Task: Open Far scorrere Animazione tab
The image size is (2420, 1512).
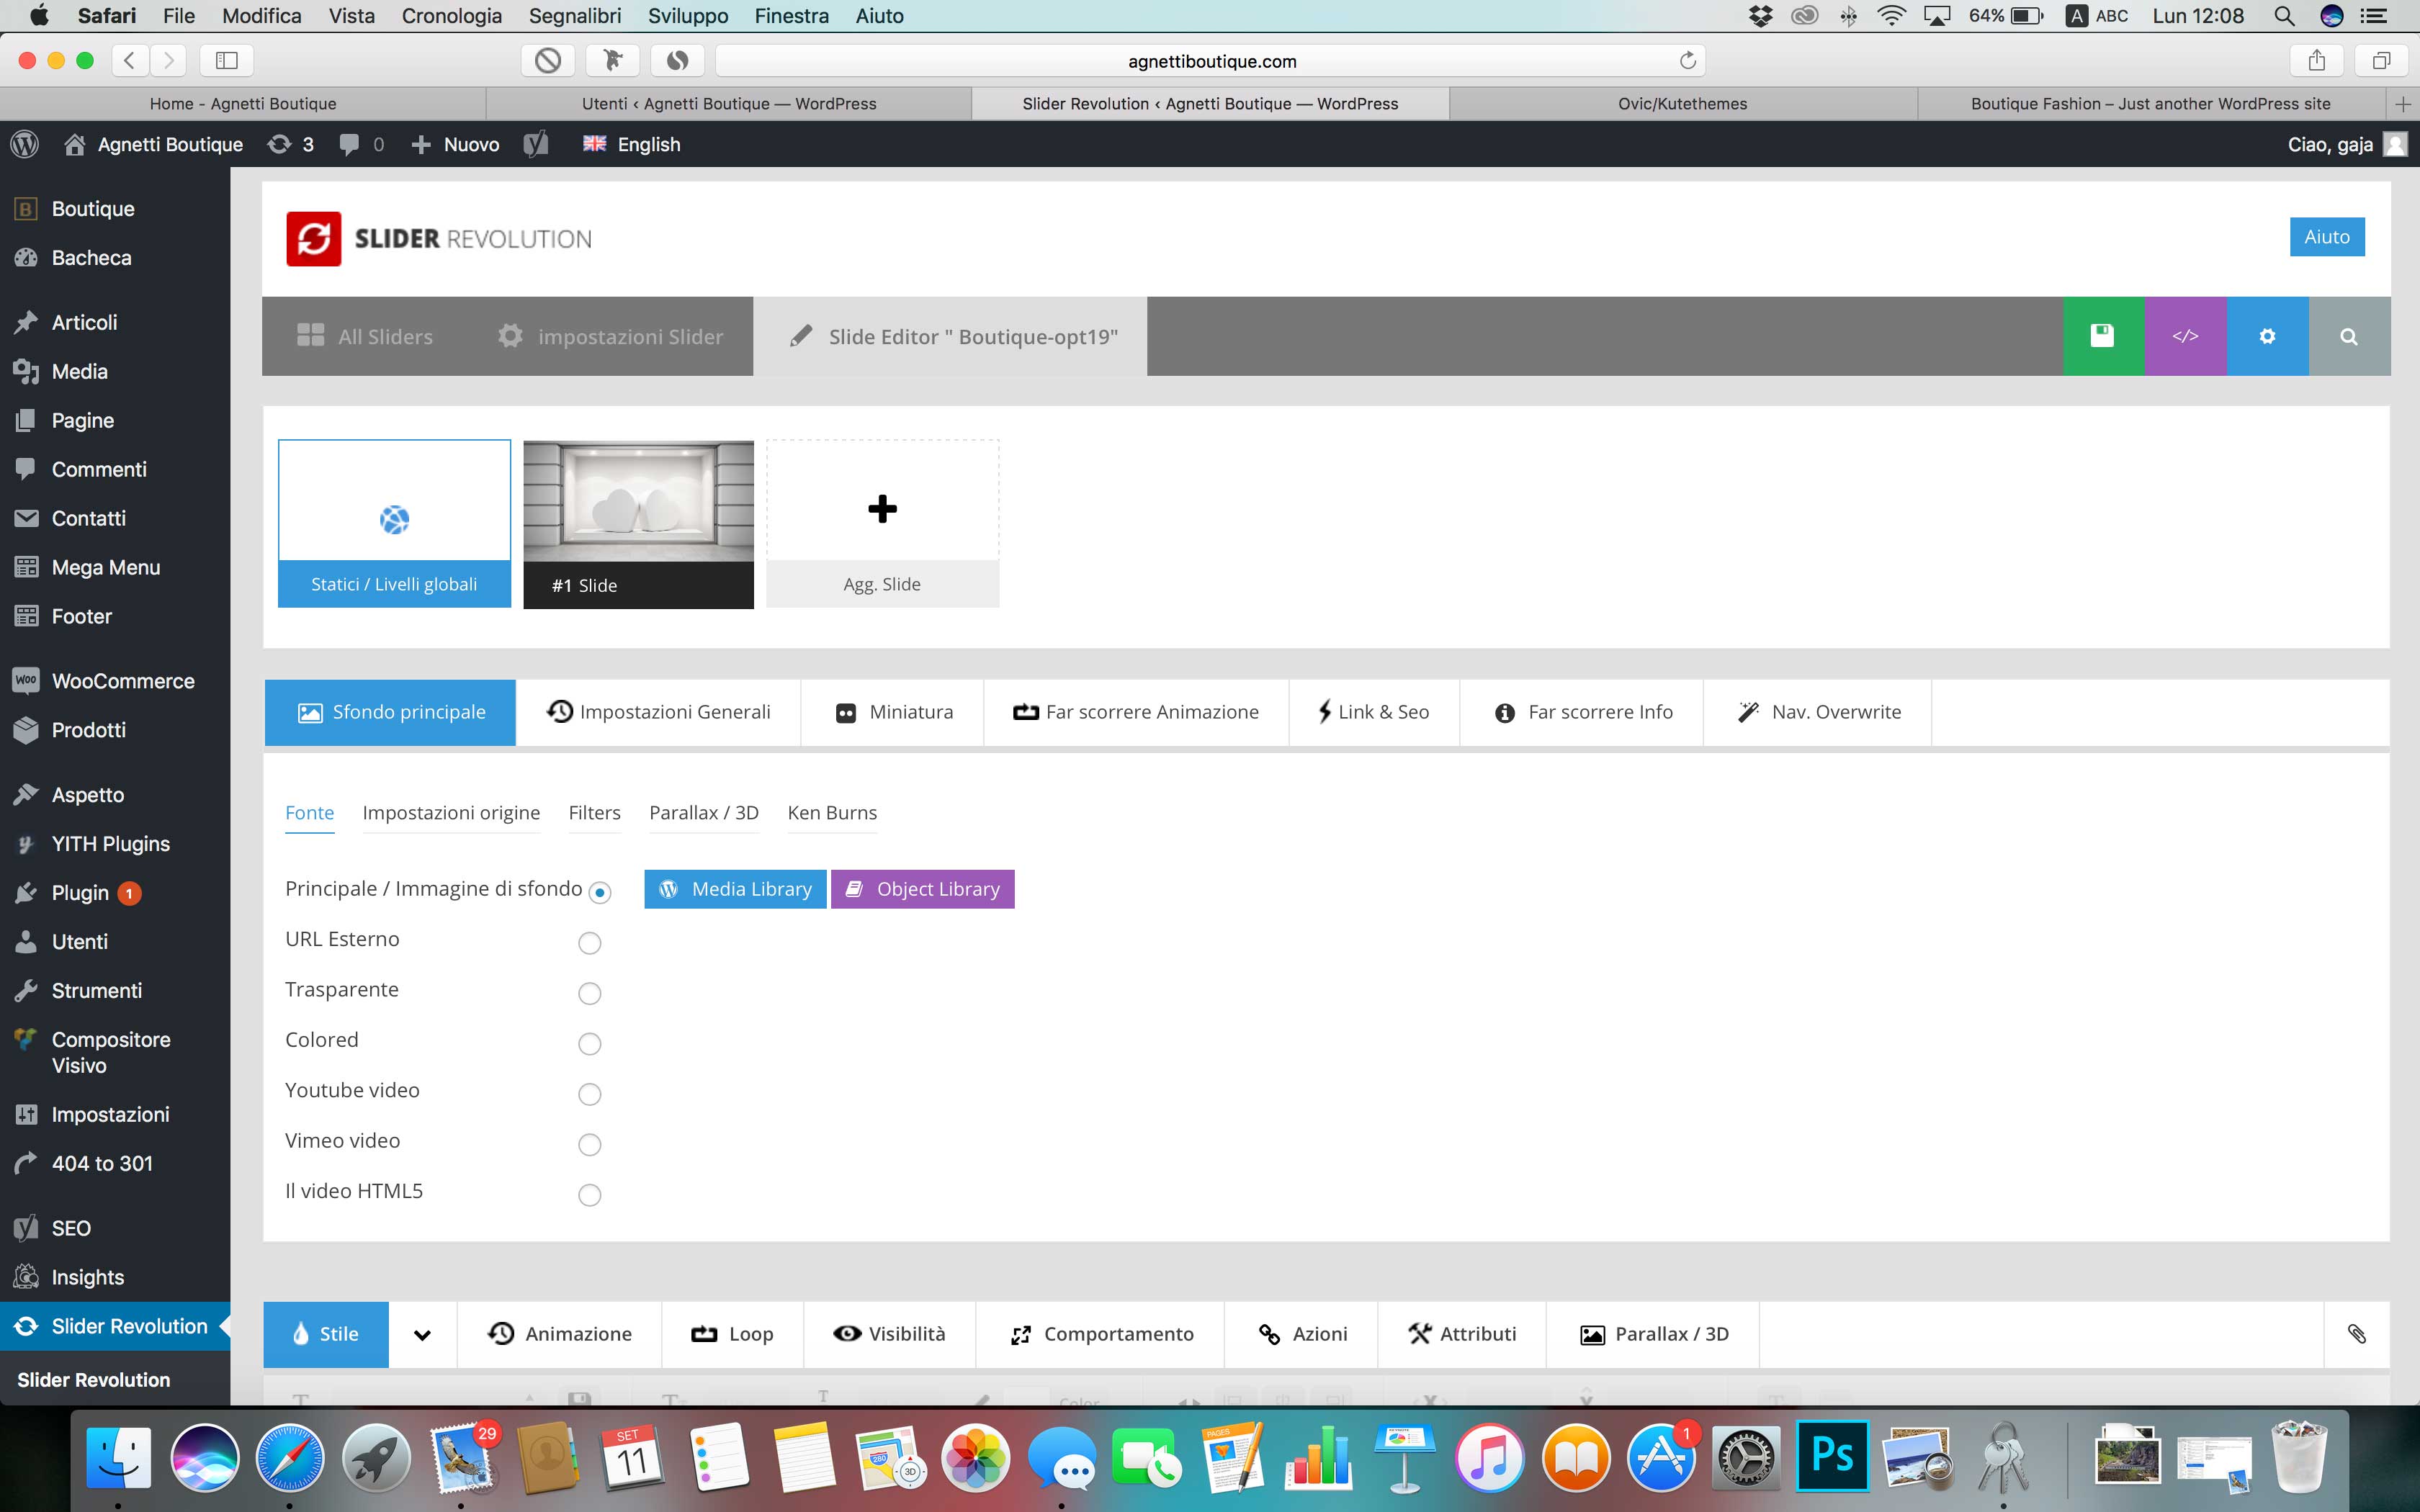Action: 1136,712
